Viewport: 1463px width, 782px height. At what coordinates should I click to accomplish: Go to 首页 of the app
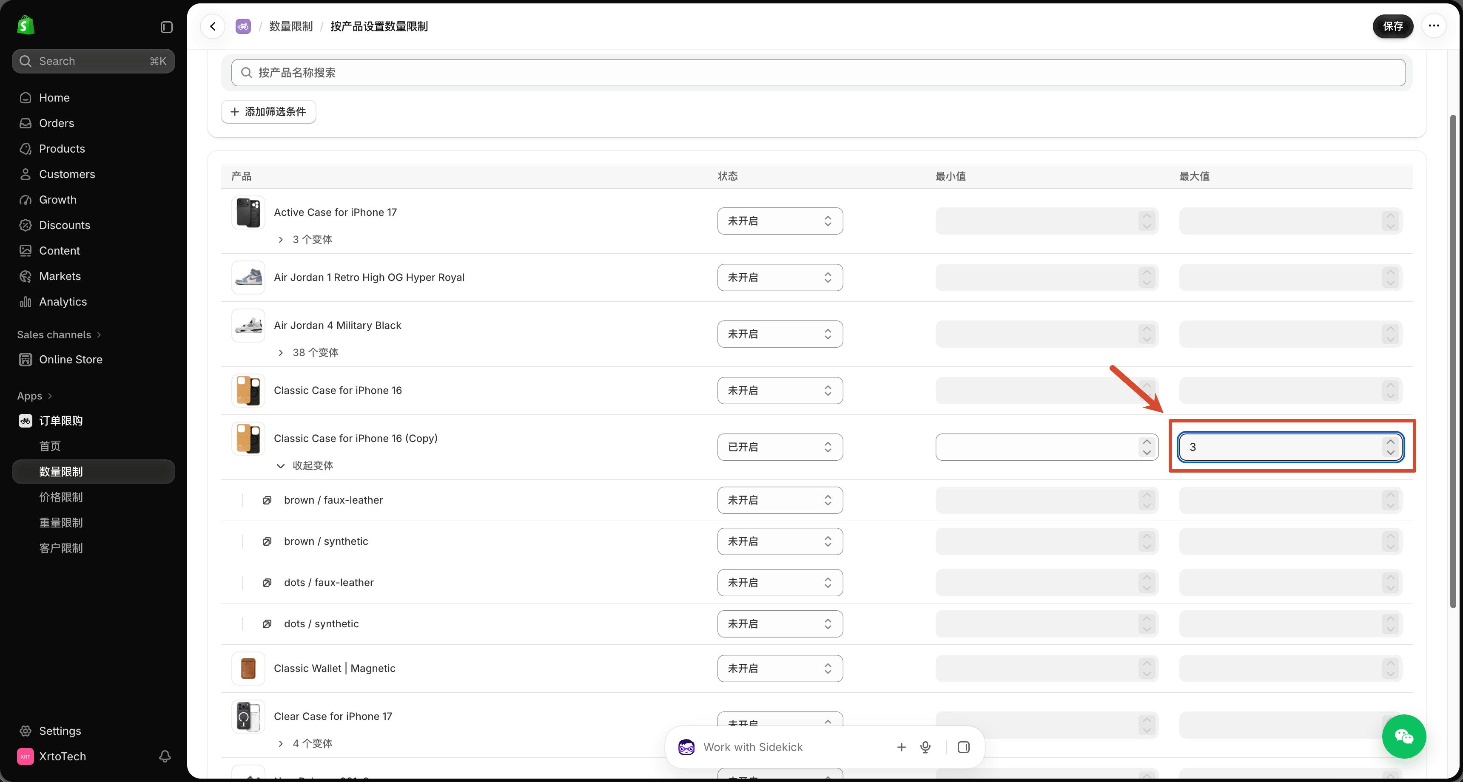[50, 446]
